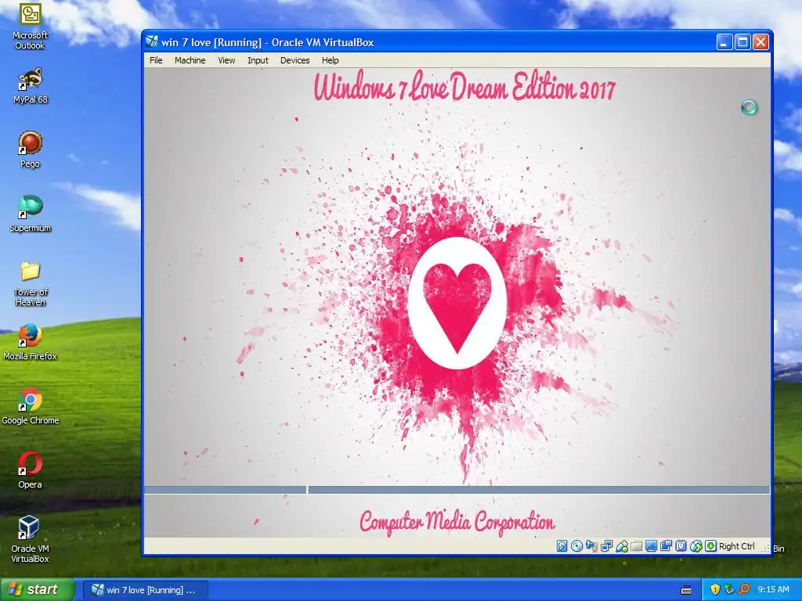Screen dimensions: 802x601
Task: Select the Tower of Heaven folder
Action: pos(31,283)
